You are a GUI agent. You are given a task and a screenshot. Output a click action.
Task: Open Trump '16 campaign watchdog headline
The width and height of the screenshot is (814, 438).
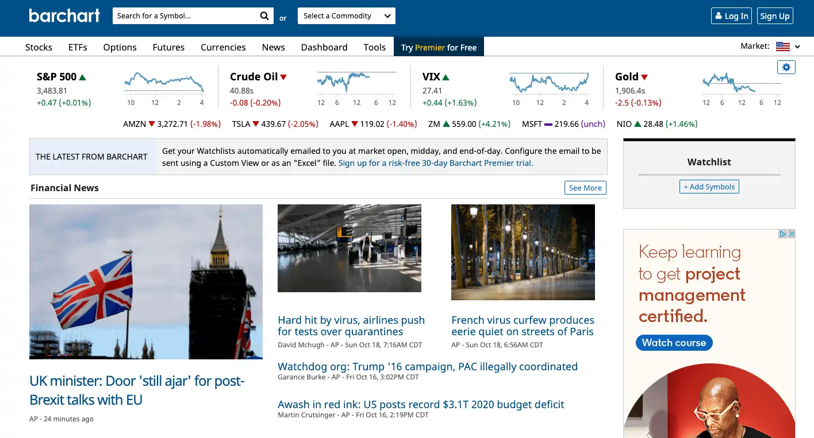tap(428, 366)
